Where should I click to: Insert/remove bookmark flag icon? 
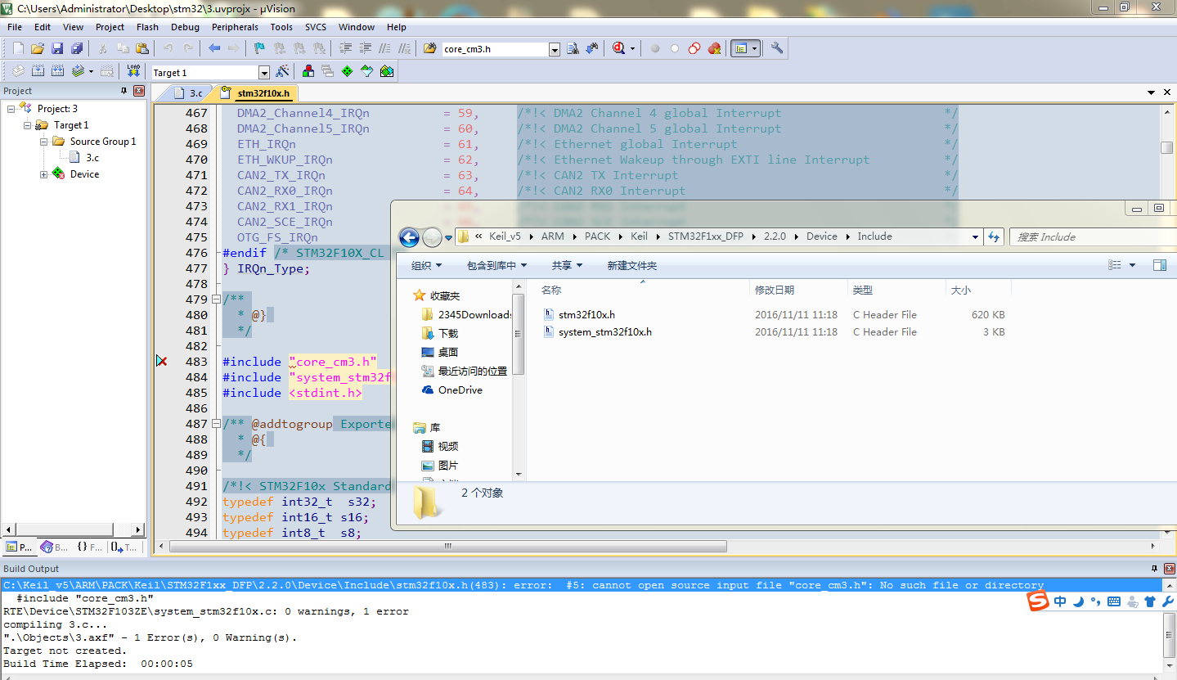(x=259, y=48)
